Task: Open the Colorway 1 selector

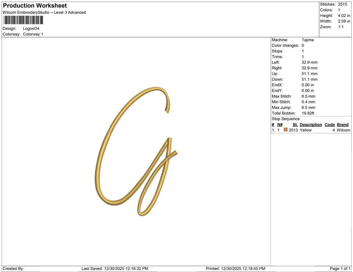Action: pos(33,34)
